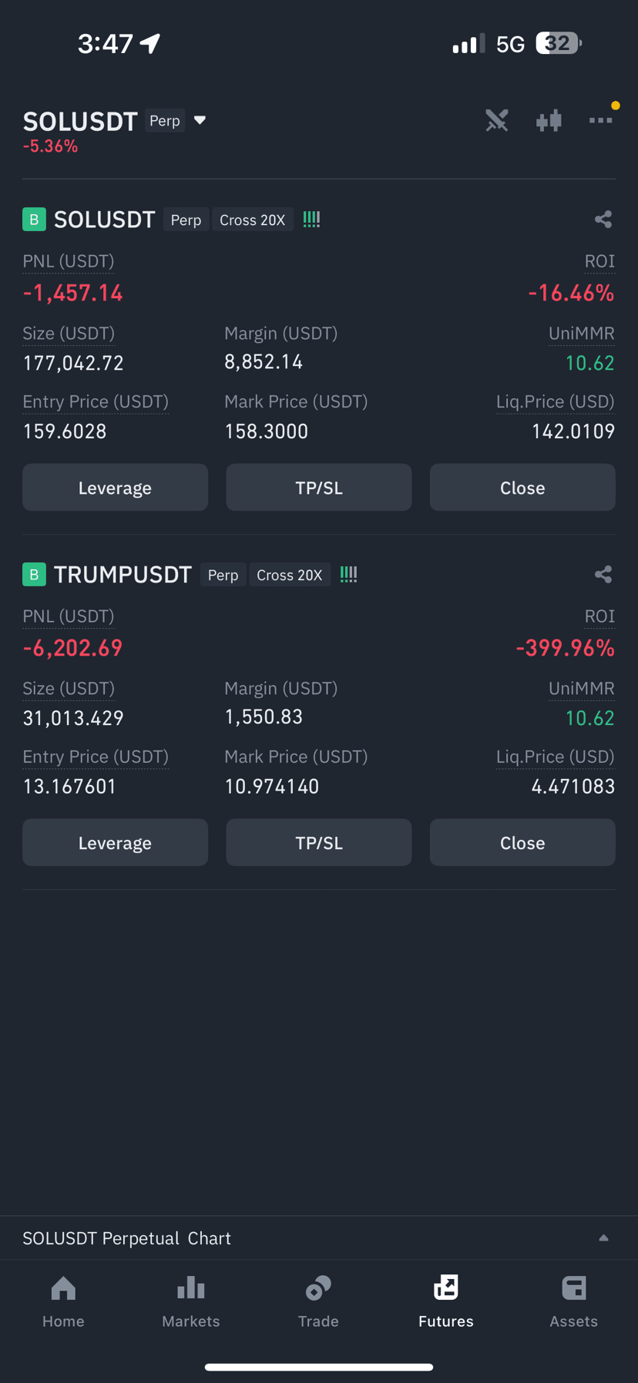Tap Cross 20X badge on SOLUSDT position

(x=252, y=220)
